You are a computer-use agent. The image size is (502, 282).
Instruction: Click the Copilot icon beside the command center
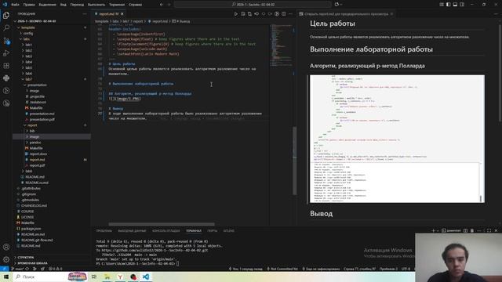(336, 5)
